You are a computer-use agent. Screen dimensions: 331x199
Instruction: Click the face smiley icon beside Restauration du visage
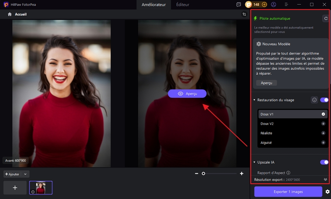click(314, 100)
